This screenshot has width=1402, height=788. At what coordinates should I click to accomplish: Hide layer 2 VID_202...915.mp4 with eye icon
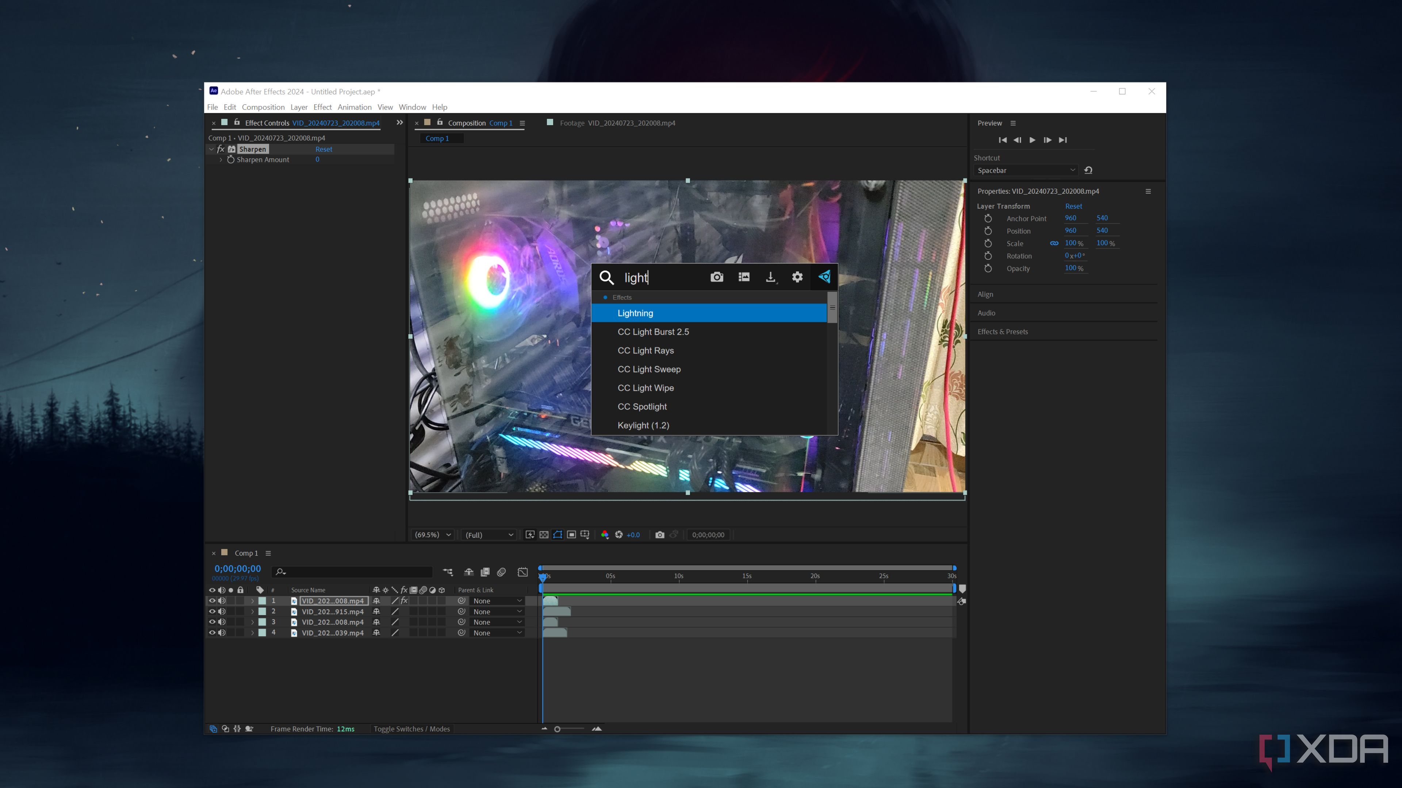(x=212, y=611)
